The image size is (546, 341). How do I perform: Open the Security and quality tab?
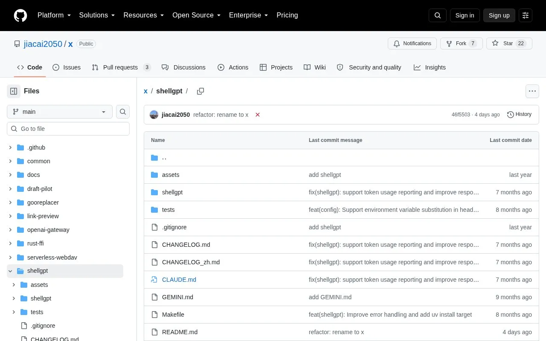(x=369, y=67)
